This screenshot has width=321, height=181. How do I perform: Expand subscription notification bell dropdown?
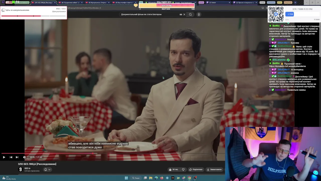click(47, 169)
